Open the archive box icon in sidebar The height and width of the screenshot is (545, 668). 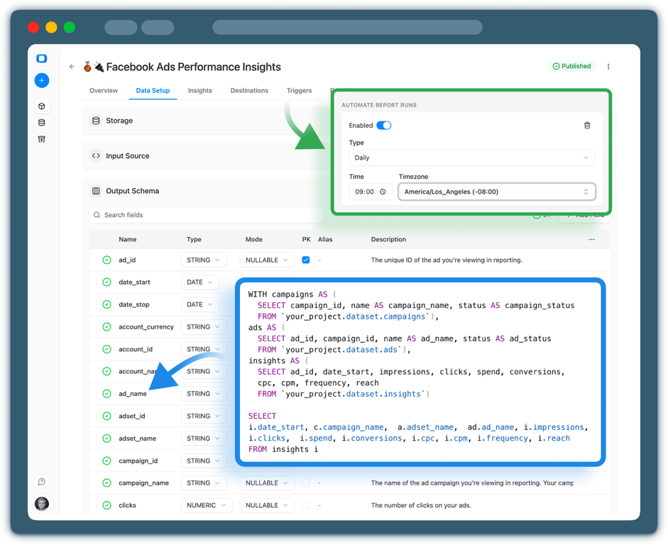(x=42, y=139)
